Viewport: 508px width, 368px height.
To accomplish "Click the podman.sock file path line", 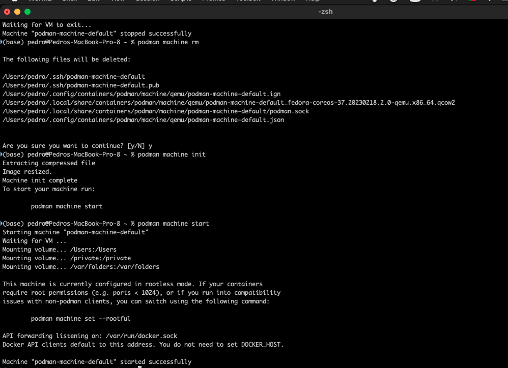I will [155, 111].
